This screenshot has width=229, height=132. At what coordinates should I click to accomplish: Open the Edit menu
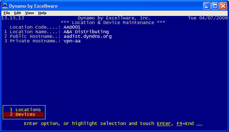tap(17, 13)
